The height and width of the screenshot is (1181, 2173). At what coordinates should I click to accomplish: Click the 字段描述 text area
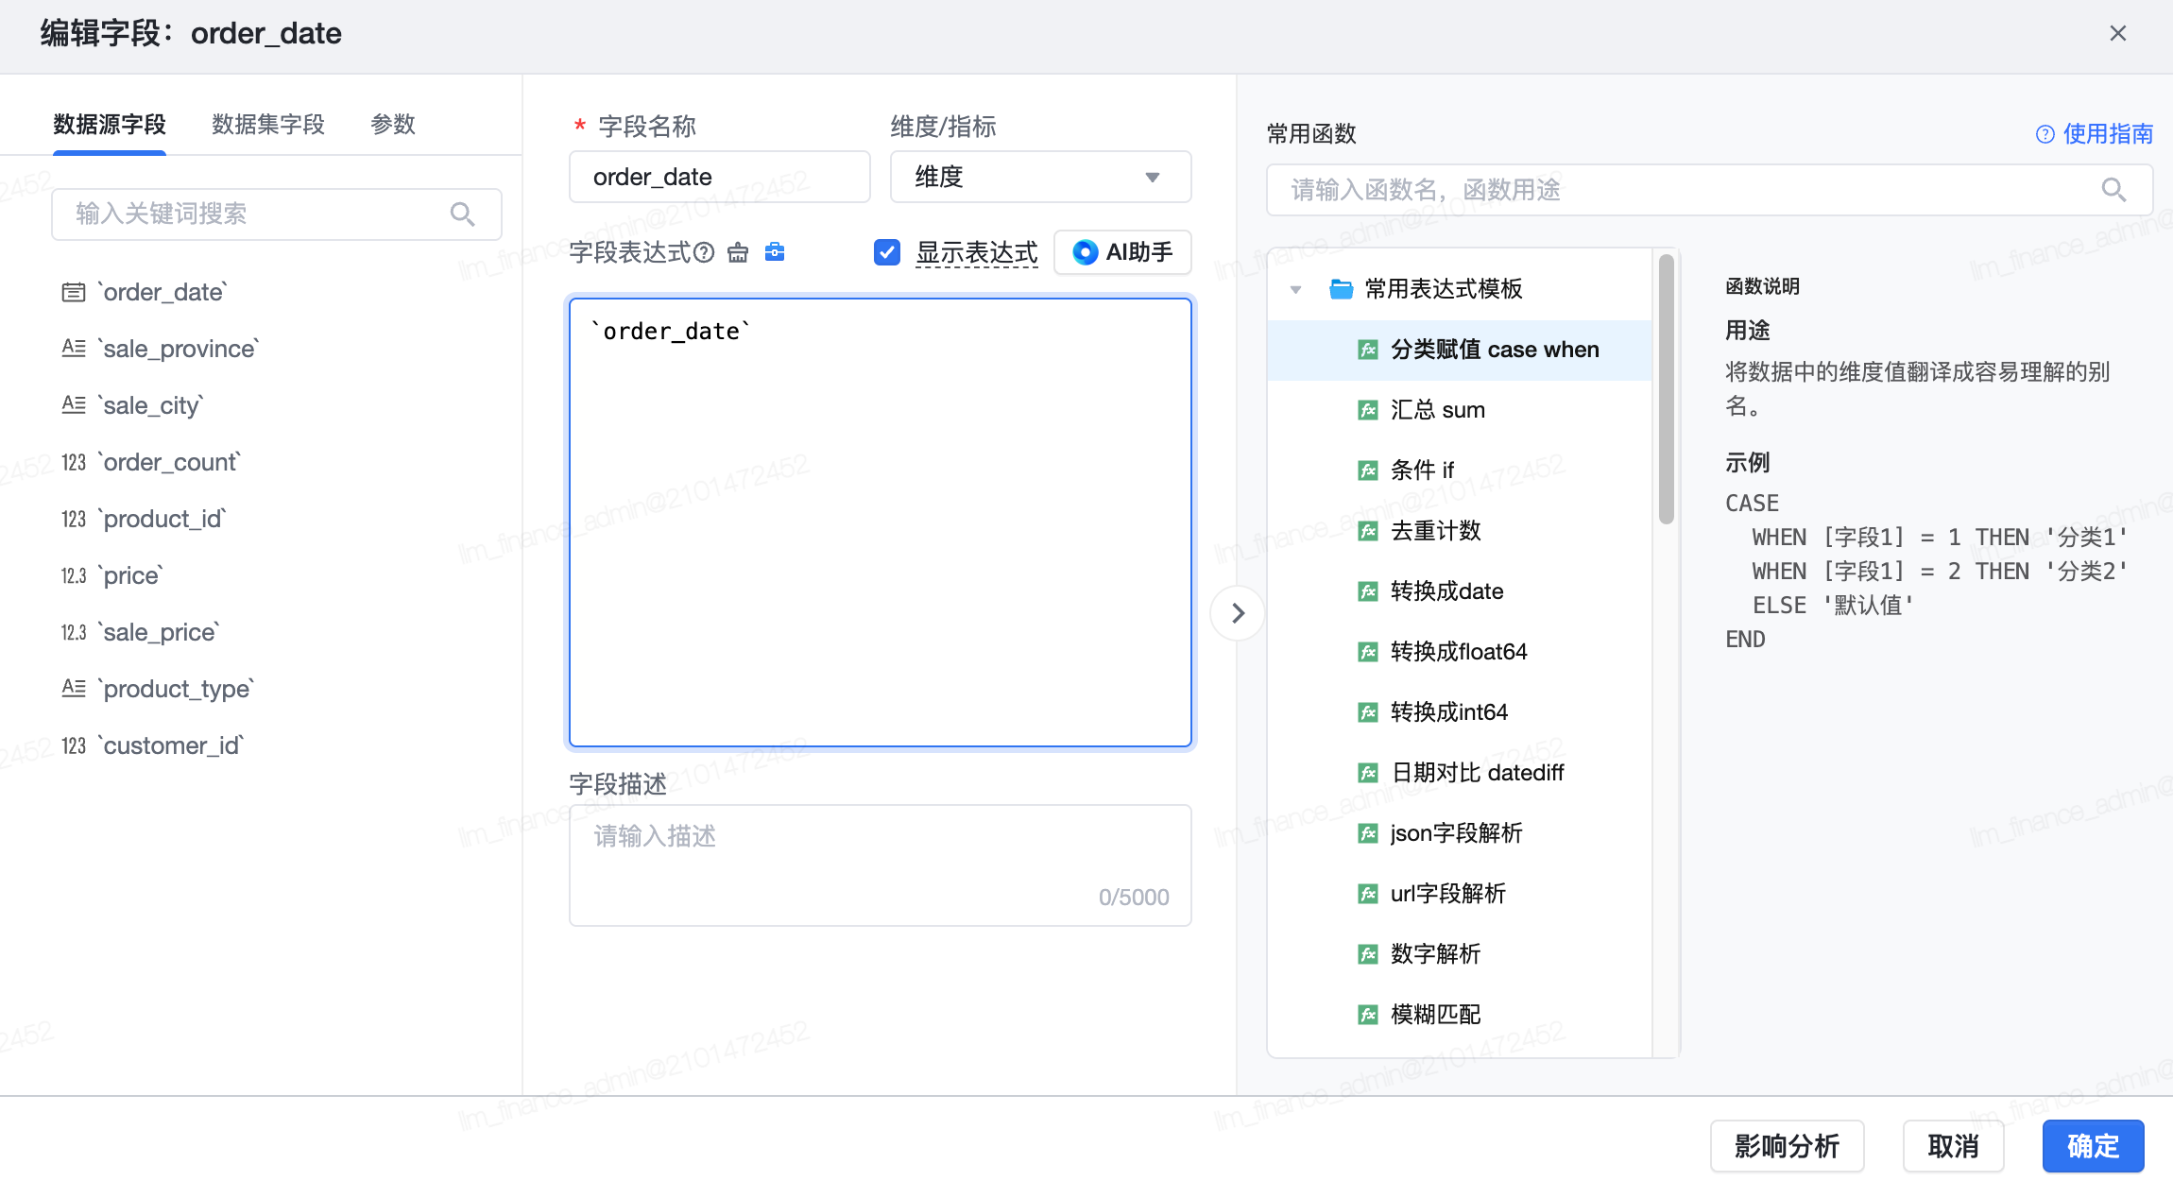(x=880, y=865)
